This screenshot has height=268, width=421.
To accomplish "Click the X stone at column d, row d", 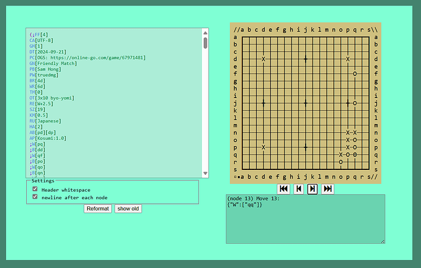I will 264,59.
